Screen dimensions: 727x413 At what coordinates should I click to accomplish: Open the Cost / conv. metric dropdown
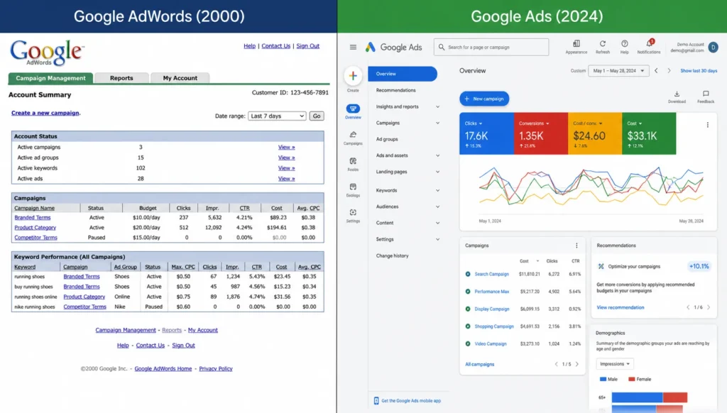click(587, 123)
